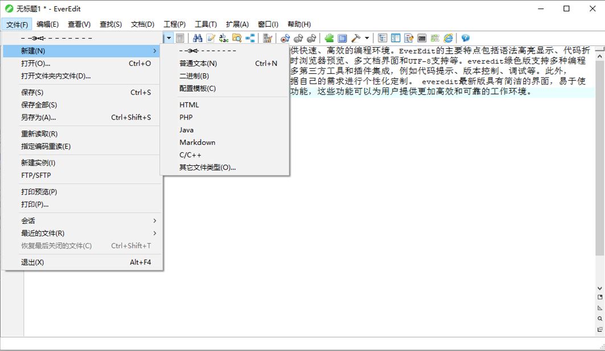Click the blue tree structure icon
This screenshot has width=605, height=351.
point(250,38)
